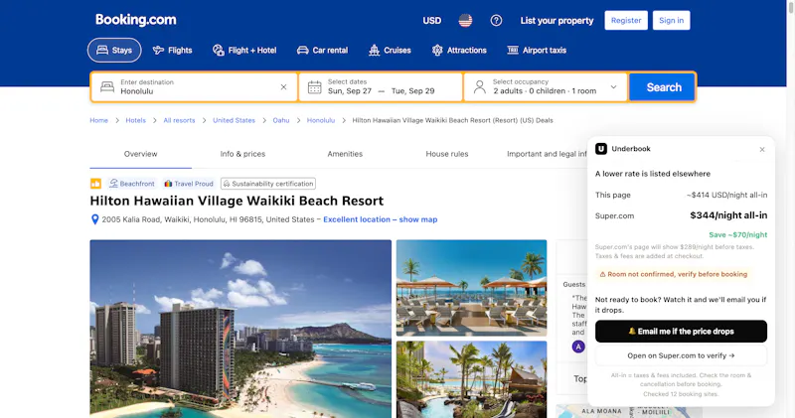Open main hotel aerial beach photo
795x418 pixels.
pos(240,329)
